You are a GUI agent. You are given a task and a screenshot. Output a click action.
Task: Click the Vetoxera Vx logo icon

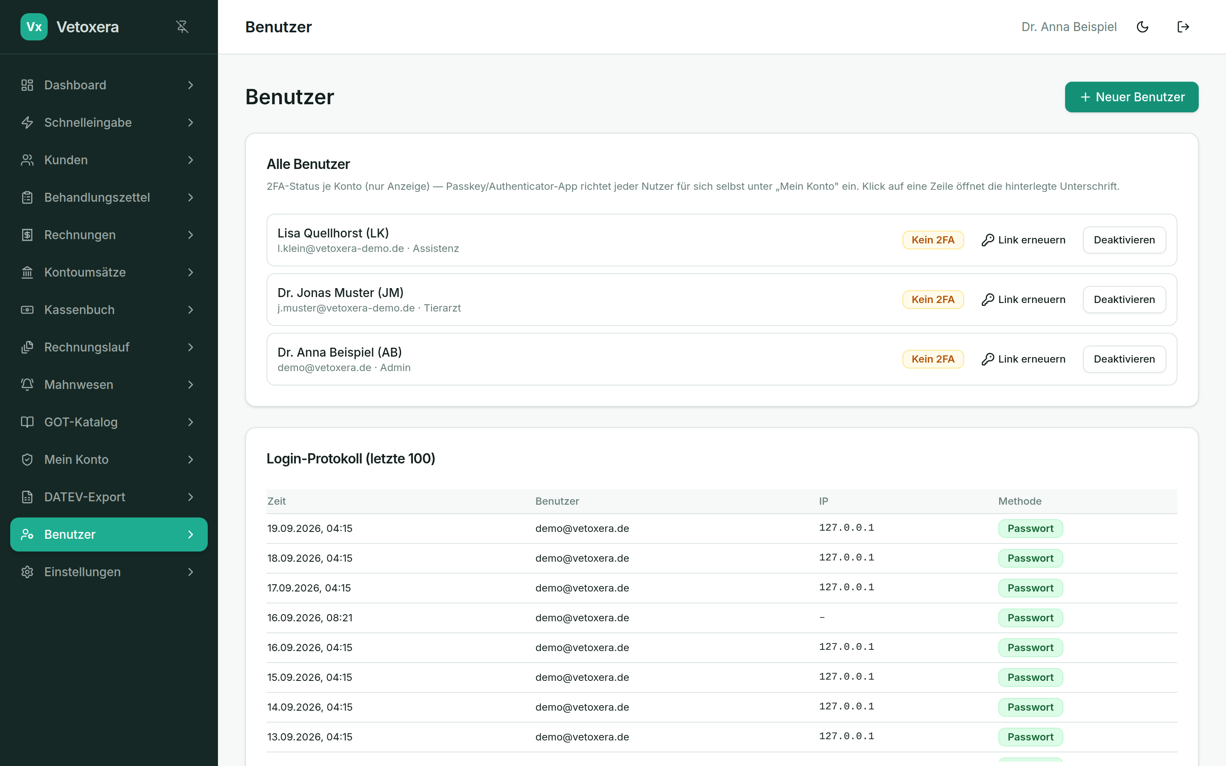point(34,27)
